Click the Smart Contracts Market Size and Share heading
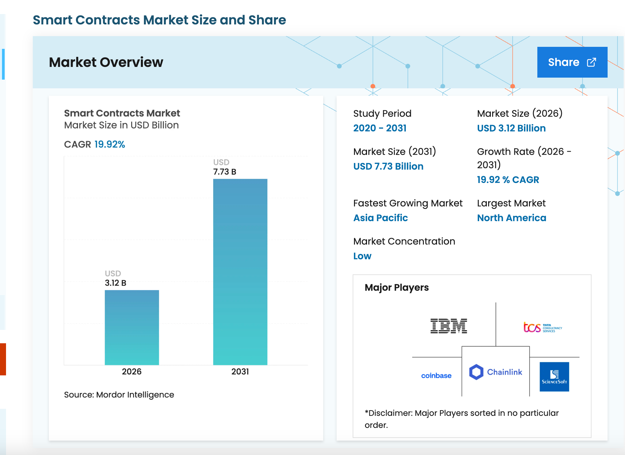The width and height of the screenshot is (625, 455). pyautogui.click(x=159, y=20)
